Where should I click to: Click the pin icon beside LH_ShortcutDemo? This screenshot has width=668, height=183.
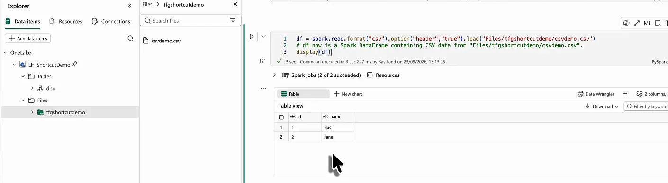tap(75, 64)
